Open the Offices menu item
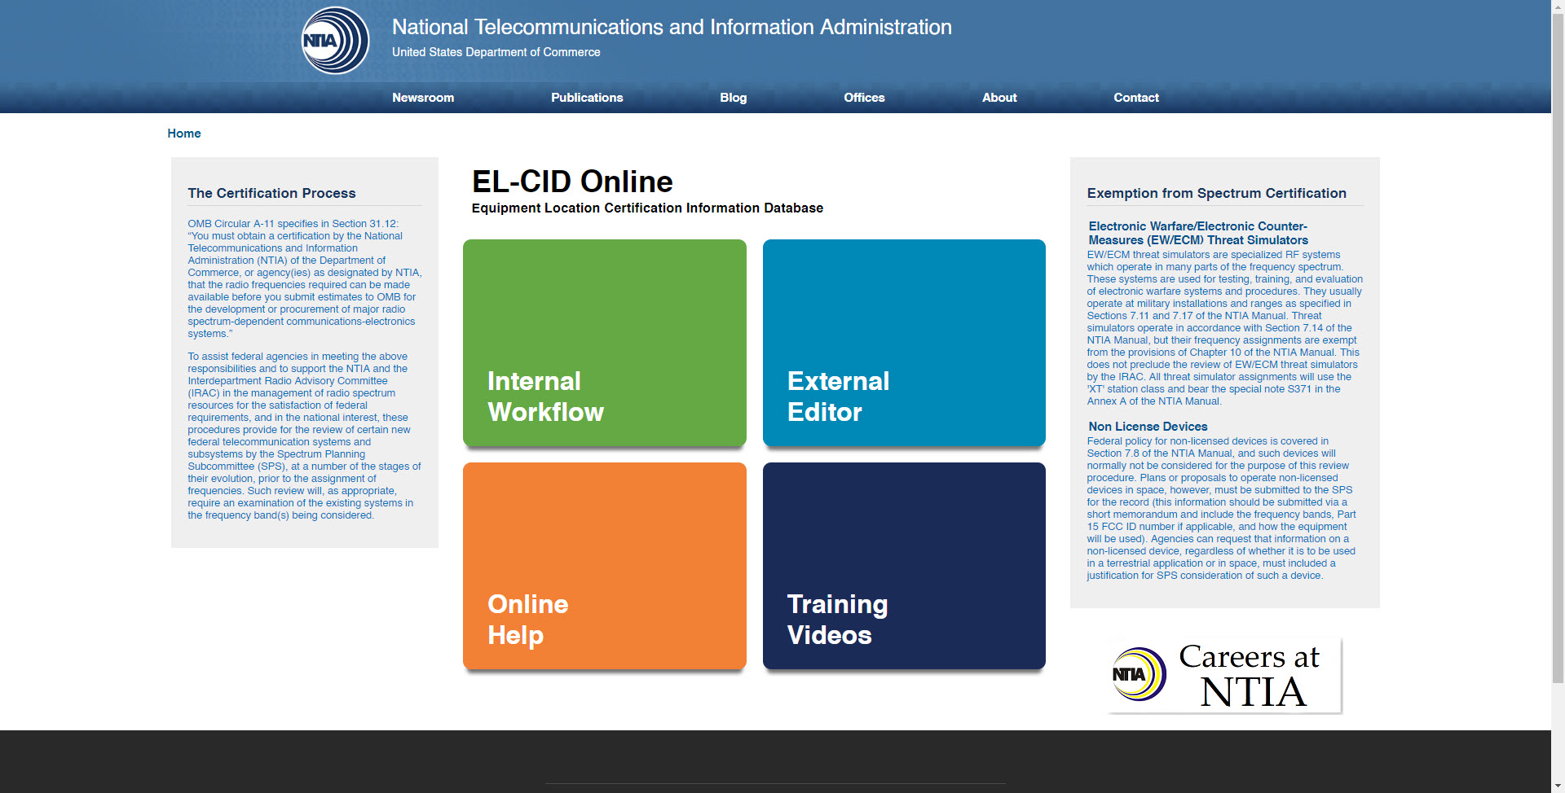 (864, 98)
